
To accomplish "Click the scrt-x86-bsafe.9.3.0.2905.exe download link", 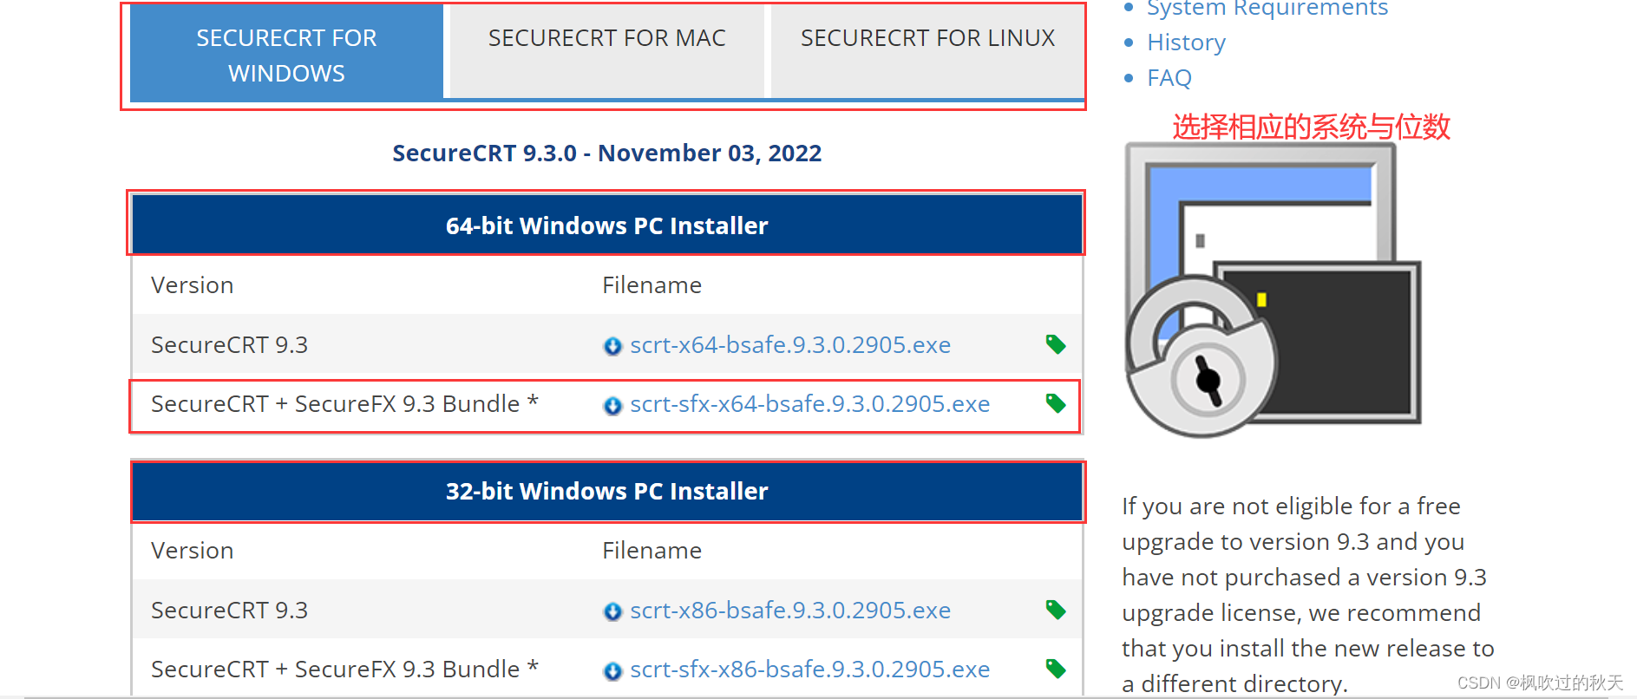I will (x=790, y=610).
